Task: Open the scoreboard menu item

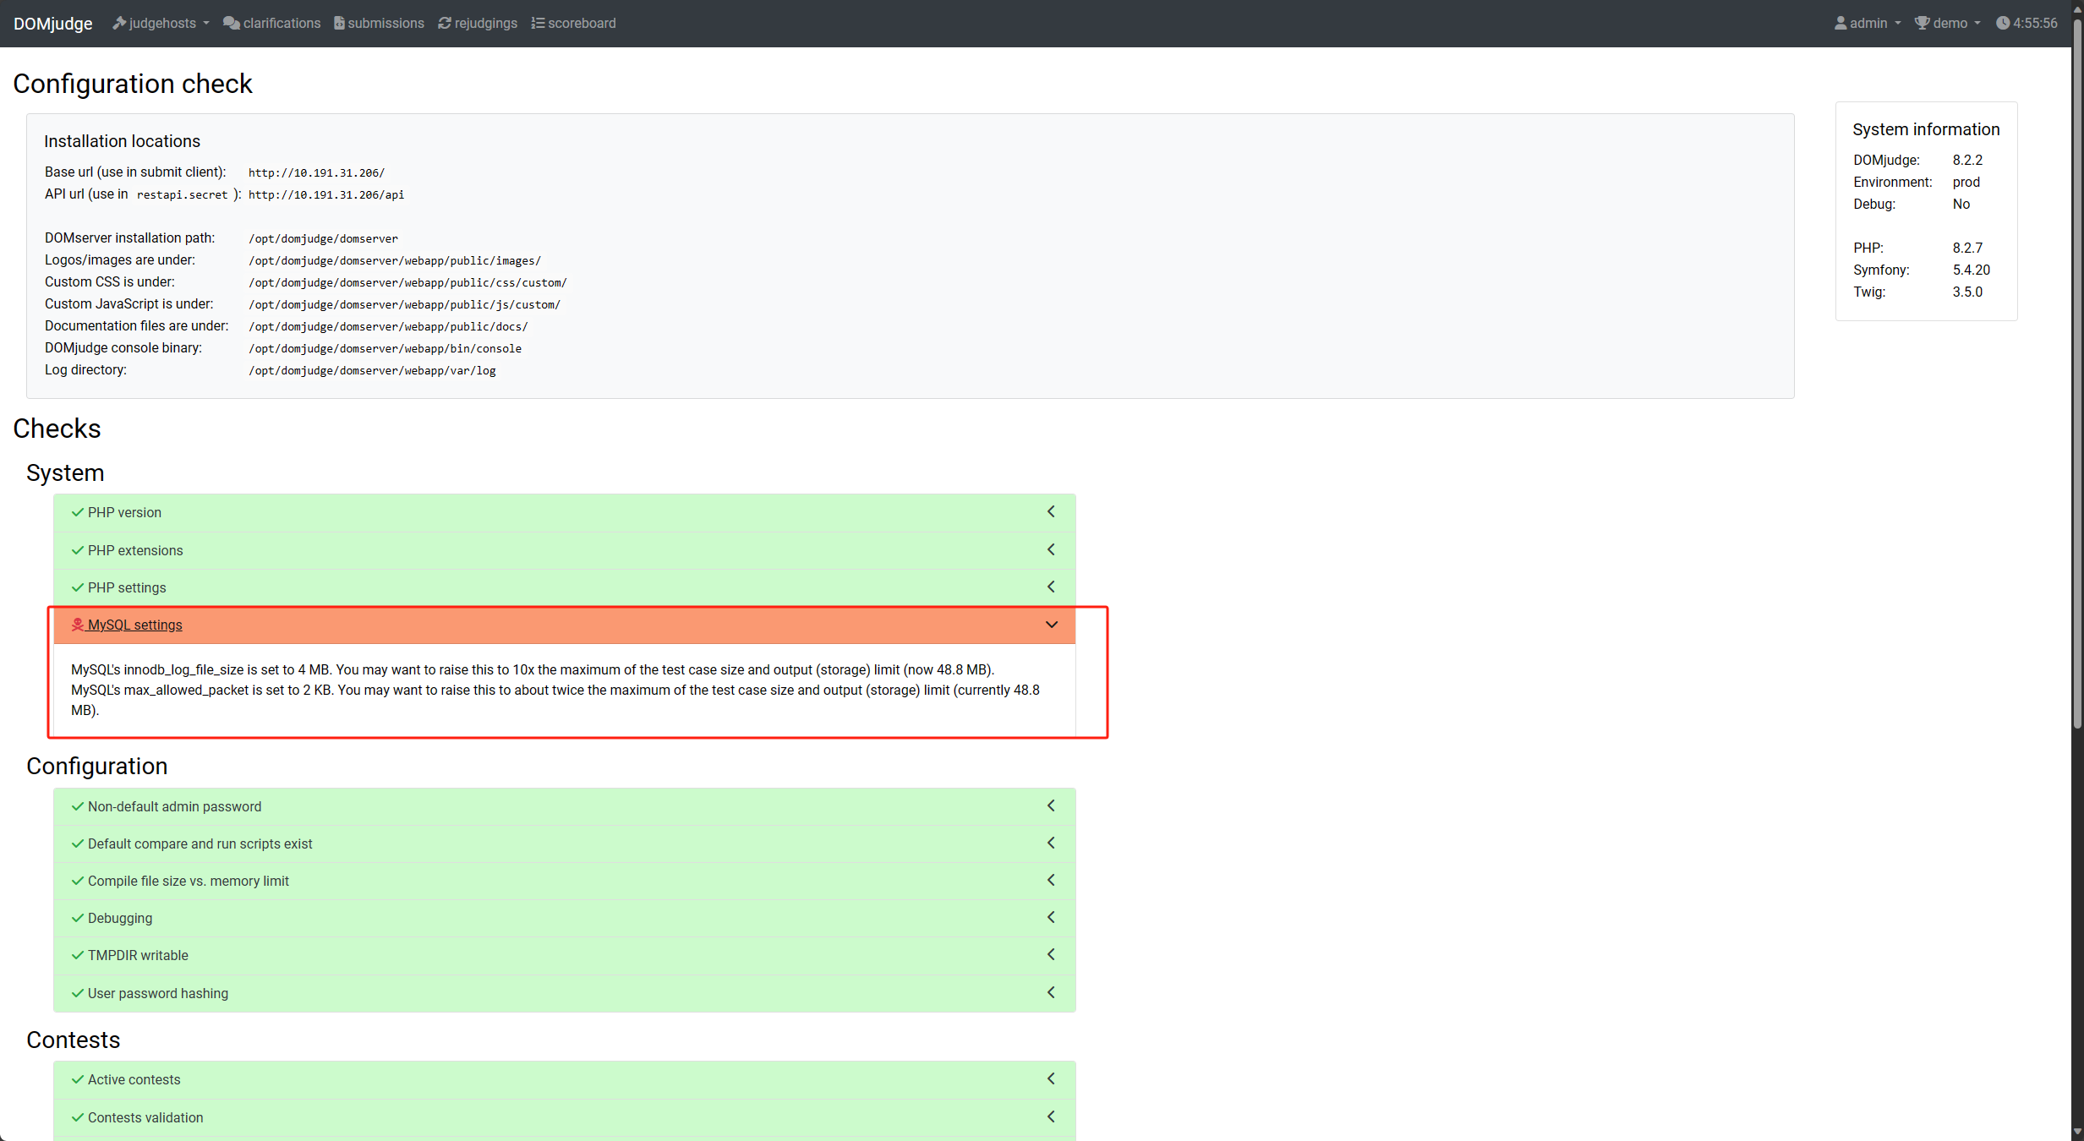Action: tap(581, 23)
